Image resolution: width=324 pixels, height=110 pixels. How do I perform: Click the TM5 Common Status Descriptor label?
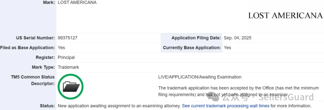pos(33,80)
